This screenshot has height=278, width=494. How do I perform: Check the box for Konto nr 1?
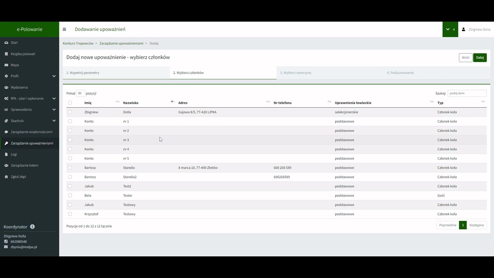point(70,121)
